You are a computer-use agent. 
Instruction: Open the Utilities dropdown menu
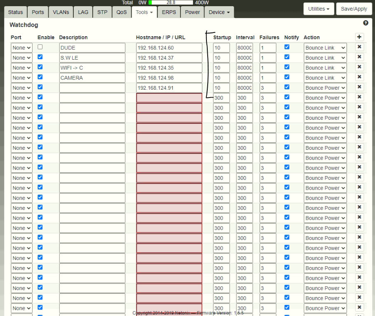click(319, 9)
